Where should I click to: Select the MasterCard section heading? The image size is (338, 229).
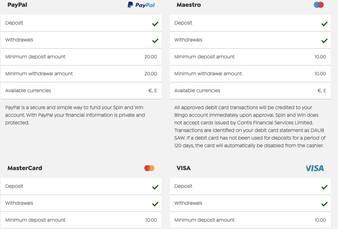coord(25,168)
